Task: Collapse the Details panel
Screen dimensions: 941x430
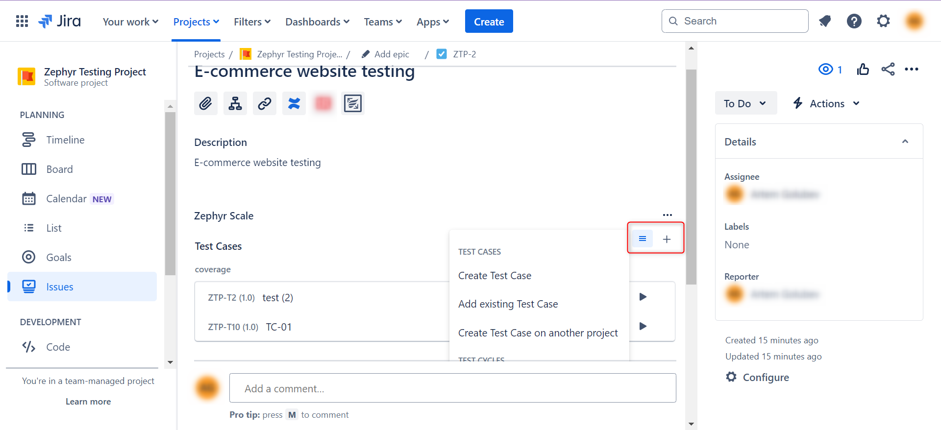Action: 905,142
